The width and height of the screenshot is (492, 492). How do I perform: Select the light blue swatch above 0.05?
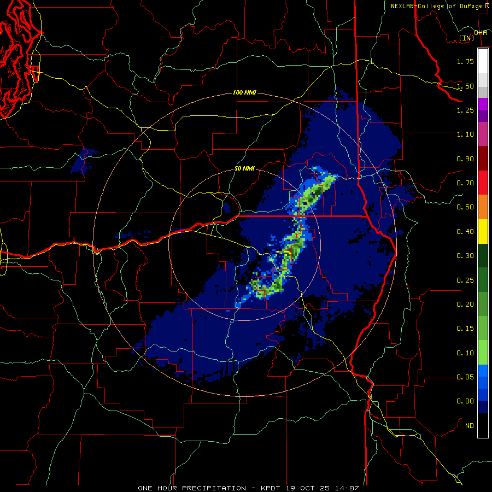(483, 371)
